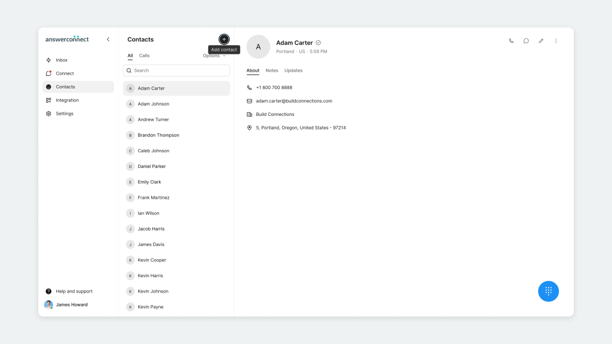Open the three-dot more options menu
The height and width of the screenshot is (344, 612).
pyautogui.click(x=556, y=41)
